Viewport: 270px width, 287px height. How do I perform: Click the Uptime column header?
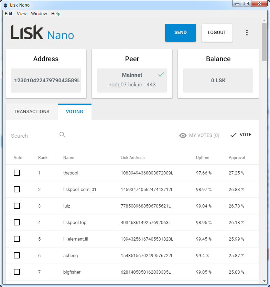click(203, 158)
